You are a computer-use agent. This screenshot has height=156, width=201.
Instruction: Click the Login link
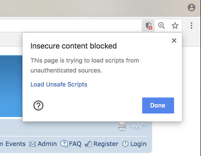coord(138,144)
